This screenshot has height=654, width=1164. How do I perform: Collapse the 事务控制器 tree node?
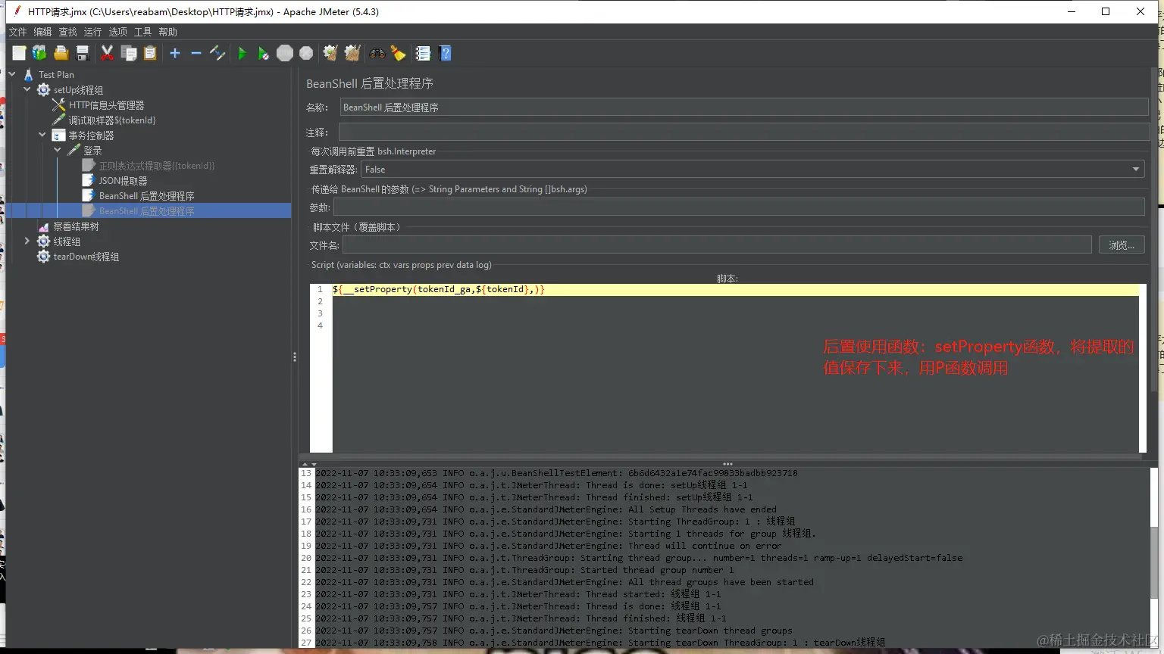coord(42,135)
